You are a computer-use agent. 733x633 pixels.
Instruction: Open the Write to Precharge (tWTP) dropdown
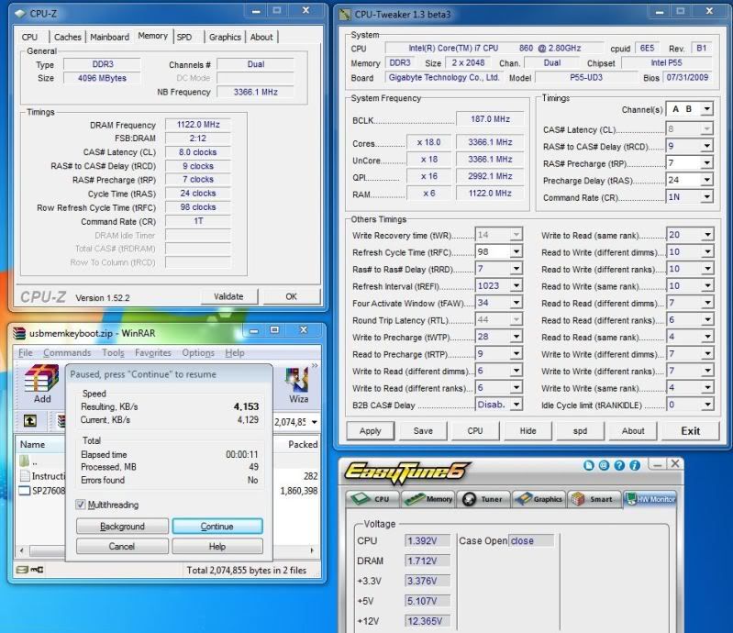coord(516,337)
